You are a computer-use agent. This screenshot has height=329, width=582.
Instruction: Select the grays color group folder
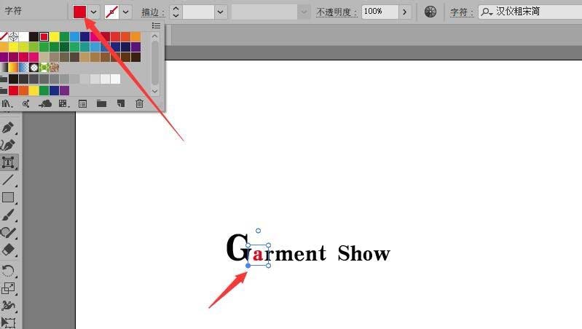pos(4,79)
